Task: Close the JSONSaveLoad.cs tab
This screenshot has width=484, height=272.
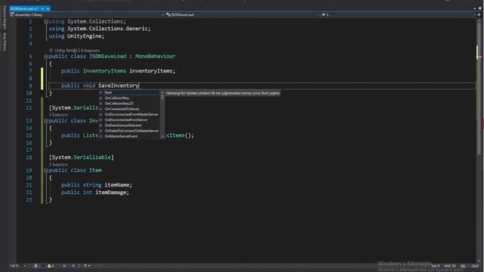Action: point(48,8)
